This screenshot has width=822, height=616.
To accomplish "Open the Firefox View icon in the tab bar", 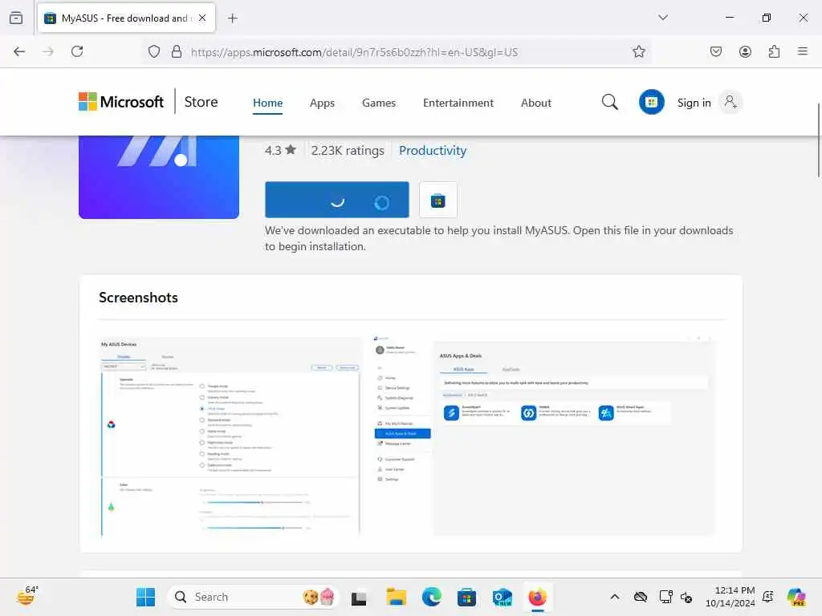I will [16, 18].
